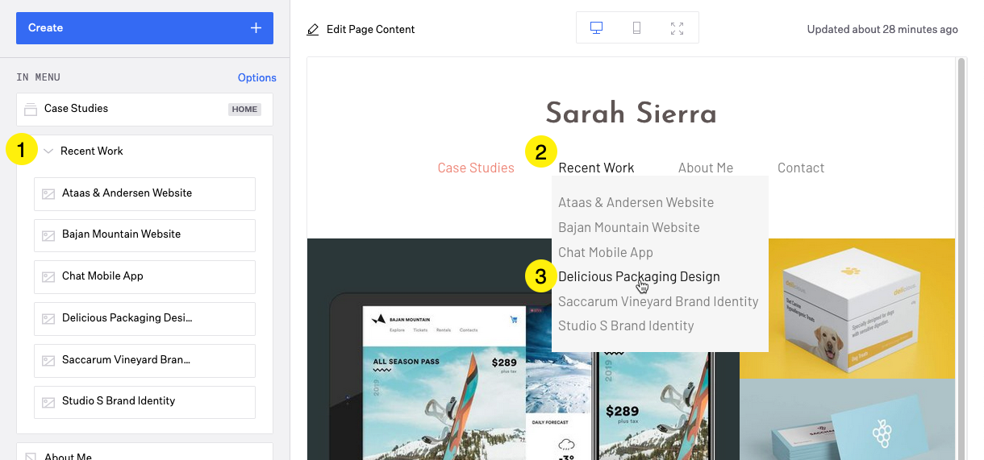Choose Delicious Packaging Design from dropdown menu

click(x=639, y=276)
